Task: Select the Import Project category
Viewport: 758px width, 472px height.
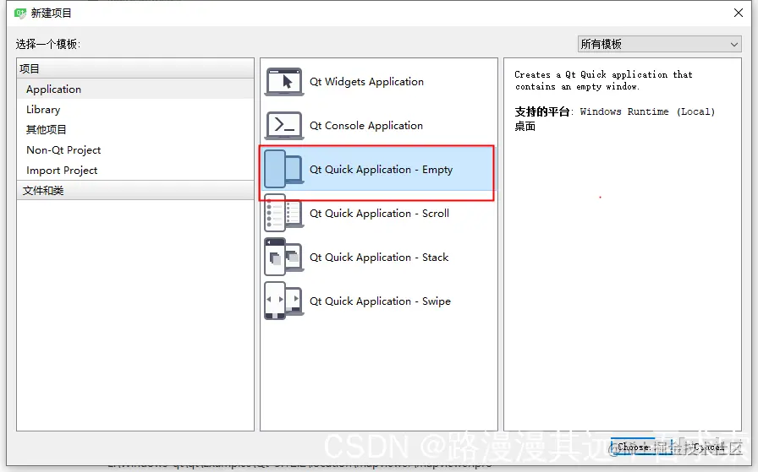Action: [135, 171]
